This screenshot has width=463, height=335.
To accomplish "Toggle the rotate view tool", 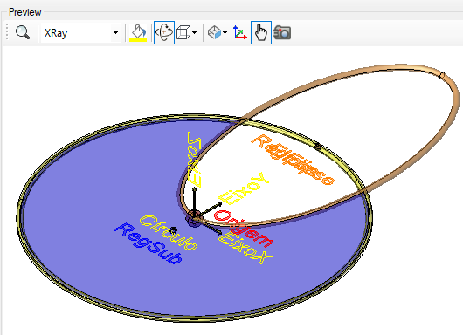I will point(164,33).
